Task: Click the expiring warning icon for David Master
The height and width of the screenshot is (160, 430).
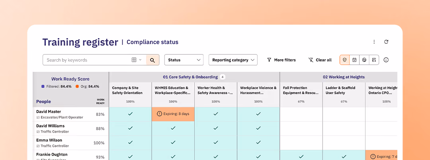Action: pyautogui.click(x=159, y=114)
